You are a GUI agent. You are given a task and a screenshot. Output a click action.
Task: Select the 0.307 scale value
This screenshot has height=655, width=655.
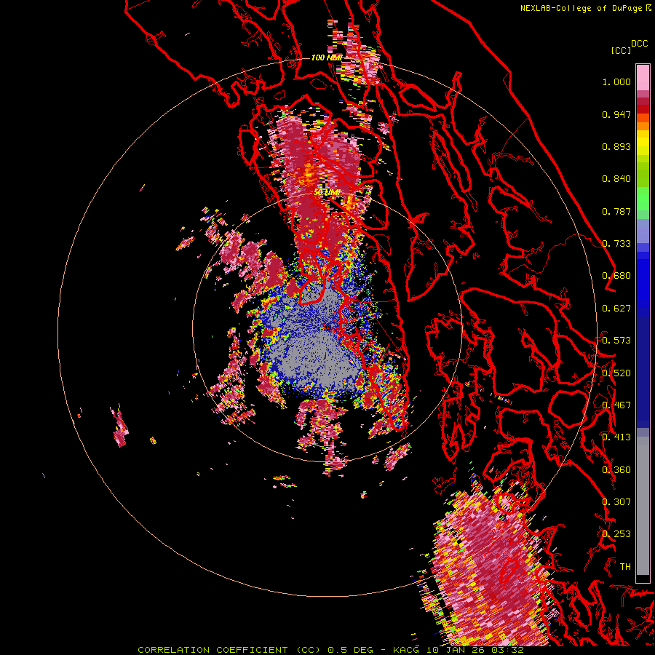pyautogui.click(x=616, y=502)
